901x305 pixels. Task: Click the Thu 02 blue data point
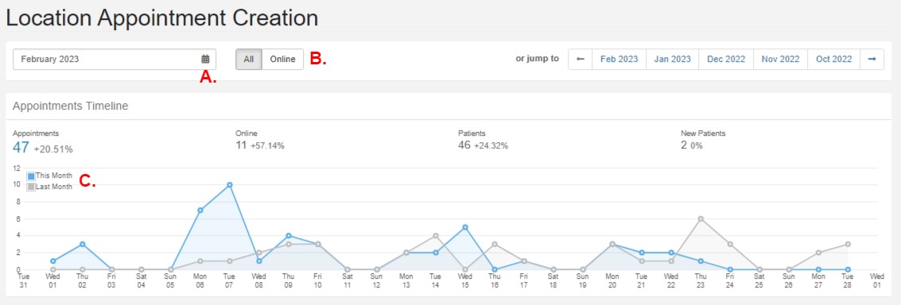point(82,244)
